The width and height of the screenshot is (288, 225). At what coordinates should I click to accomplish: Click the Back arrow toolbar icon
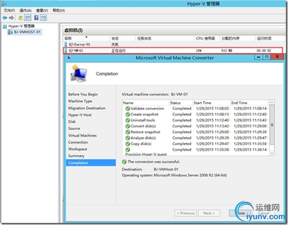pos(5,18)
